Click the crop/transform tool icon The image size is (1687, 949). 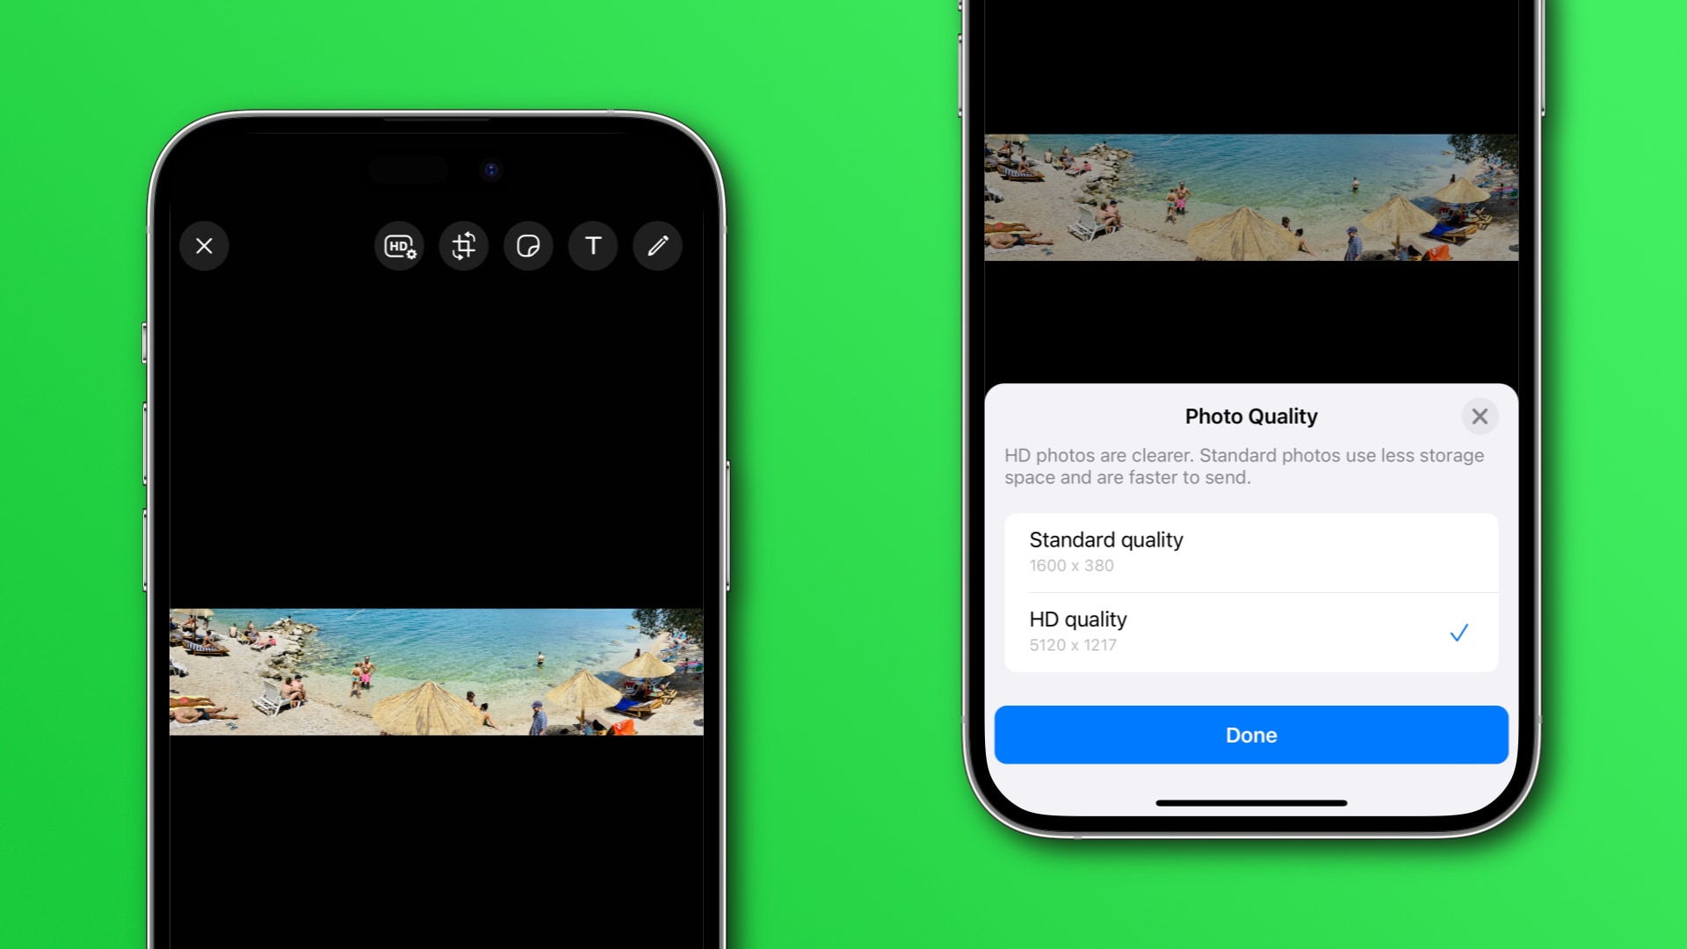[x=463, y=246]
